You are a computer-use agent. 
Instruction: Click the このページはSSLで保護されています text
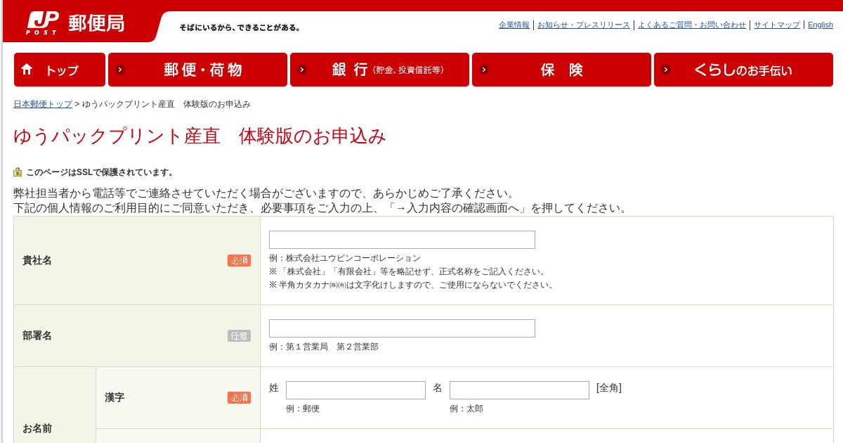click(100, 172)
